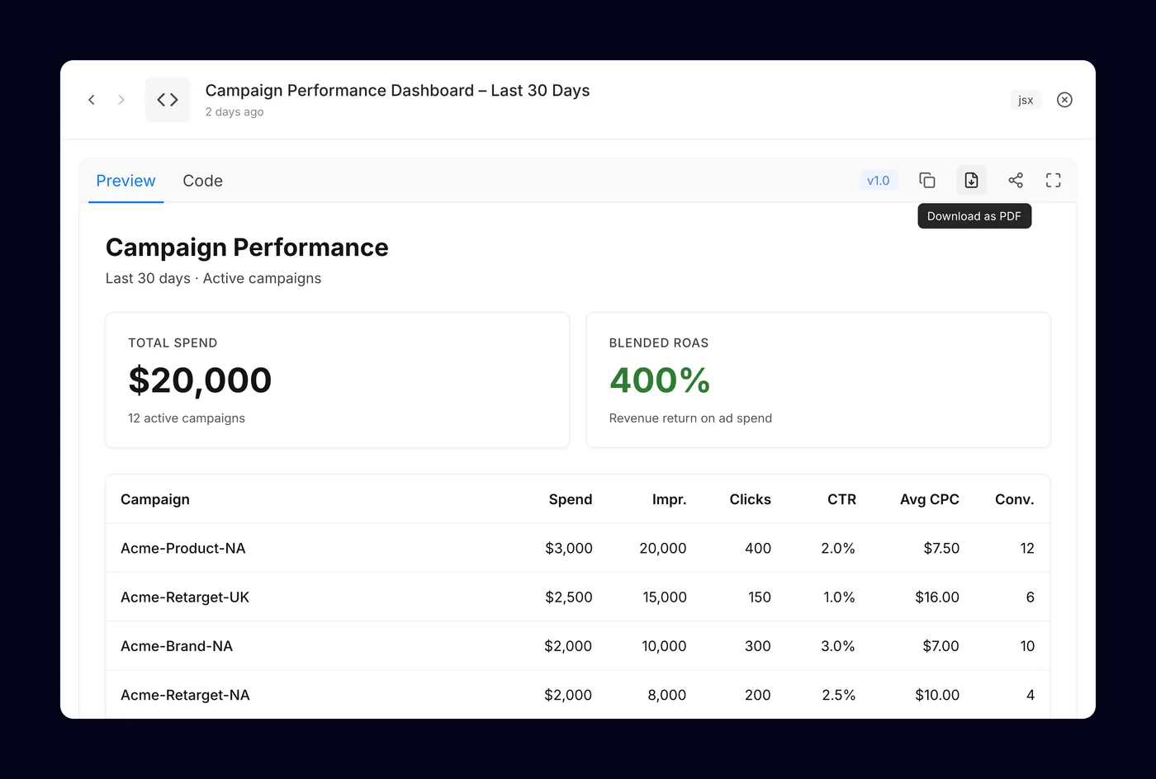Screen dimensions: 1156x779
Task: Click 8,000 impressions for Acme-Retarget-NA
Action: pyautogui.click(x=667, y=695)
